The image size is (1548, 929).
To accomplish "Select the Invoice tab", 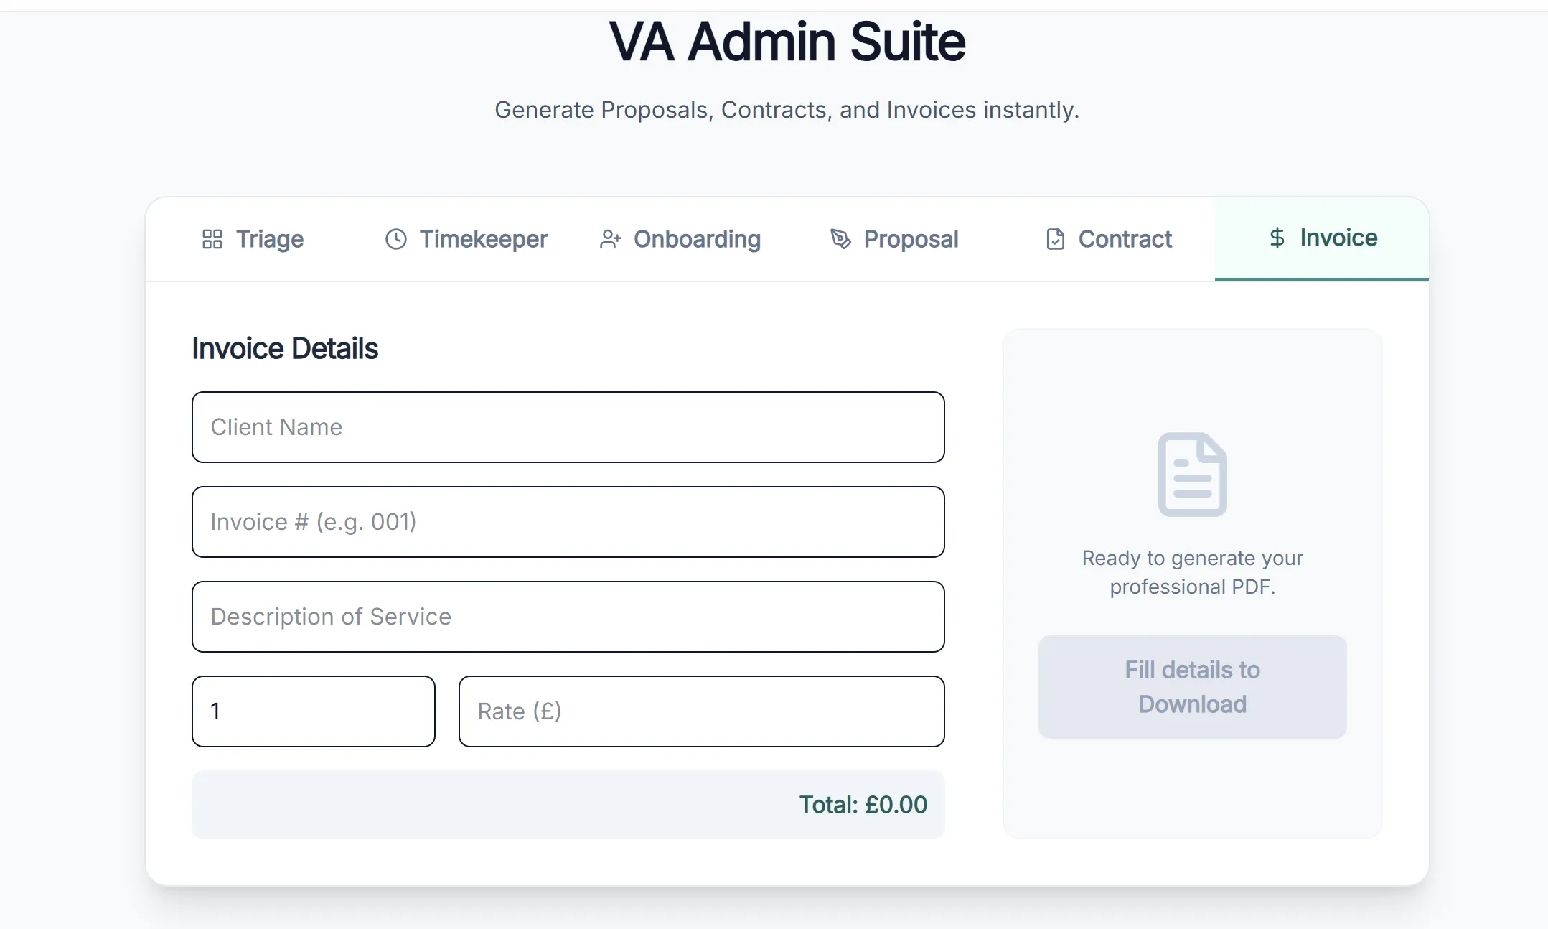I will point(1322,238).
